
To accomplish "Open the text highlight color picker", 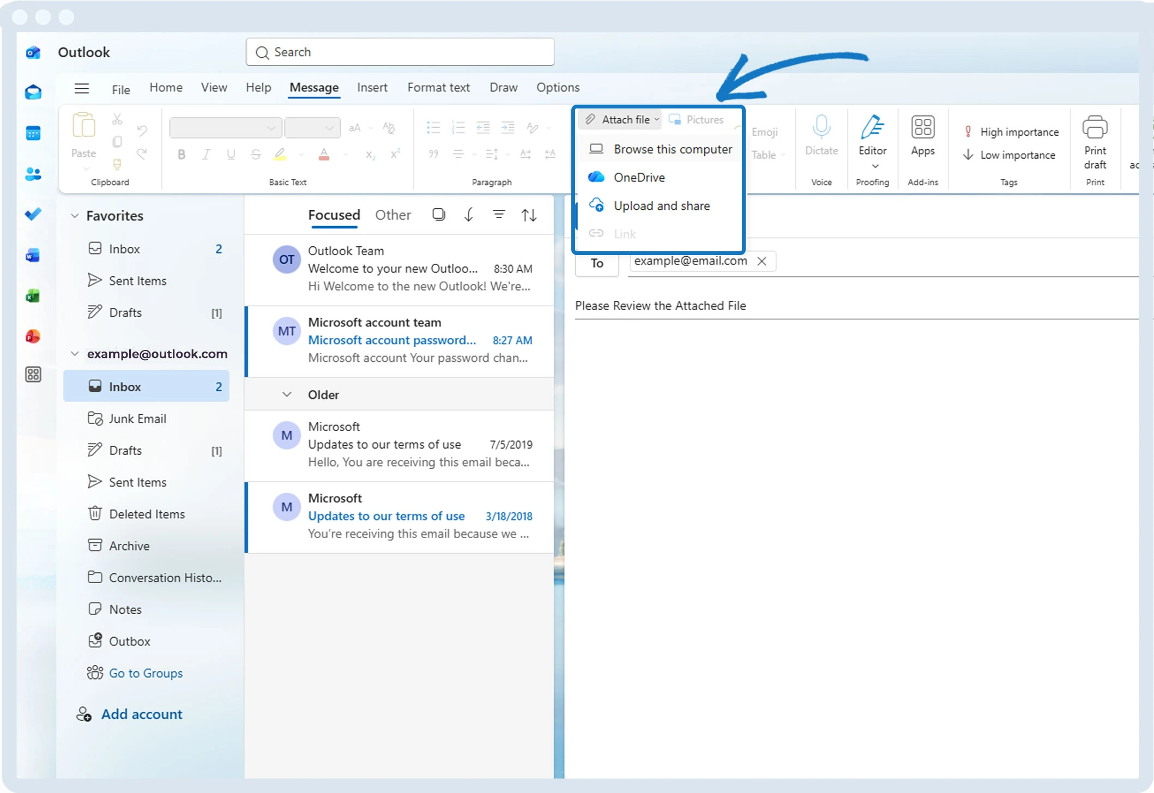I will (x=301, y=155).
